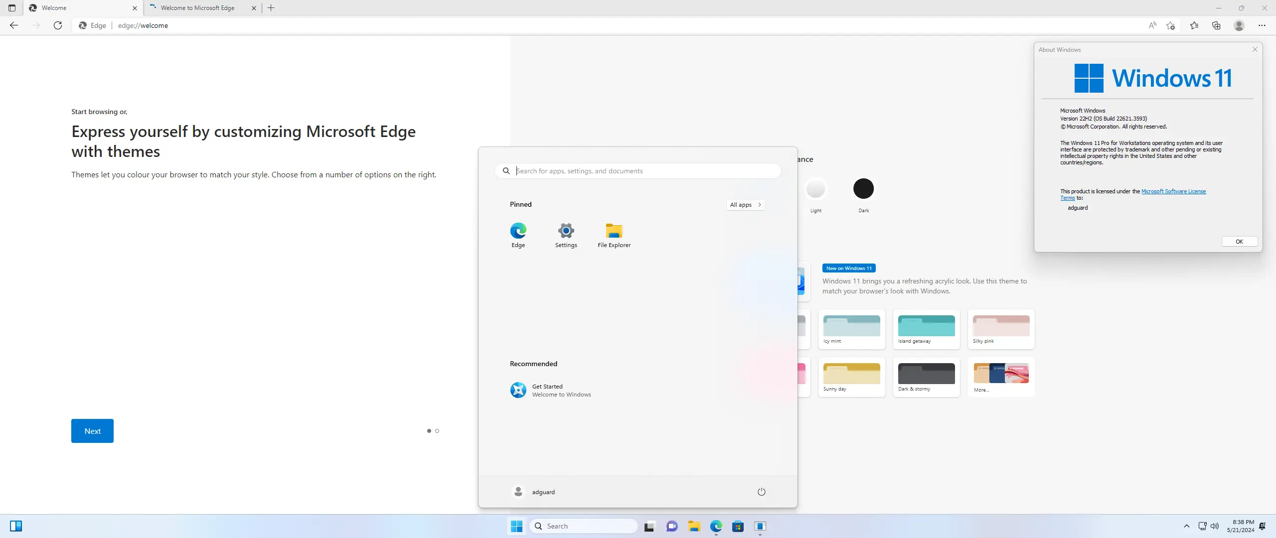The image size is (1276, 538).
Task: Open the Settings and more ellipsis menu
Action: tap(1262, 25)
